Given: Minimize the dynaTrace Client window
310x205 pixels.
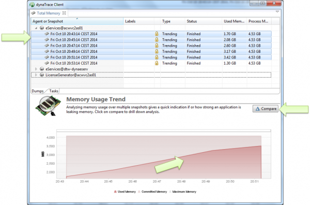Looking at the screenshot, I should [254, 3].
